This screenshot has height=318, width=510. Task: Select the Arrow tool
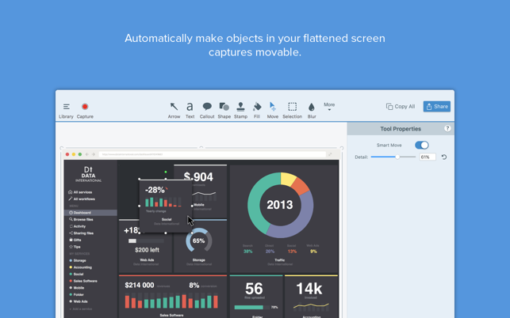pos(174,110)
